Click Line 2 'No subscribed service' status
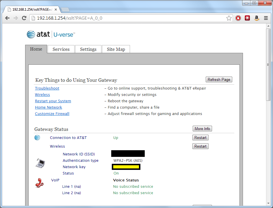Image resolution: width=273 pixels, height=208 pixels. 133,193
